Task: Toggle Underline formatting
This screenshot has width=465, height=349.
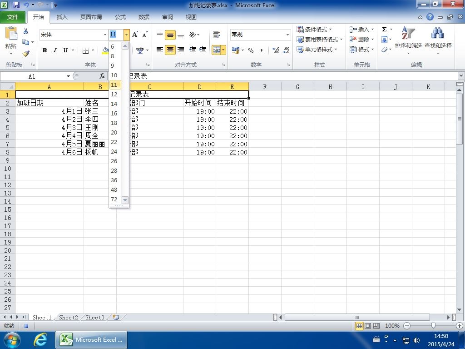Action: 65,50
